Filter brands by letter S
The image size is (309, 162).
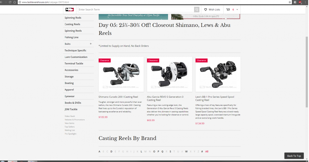[x=170, y=151]
